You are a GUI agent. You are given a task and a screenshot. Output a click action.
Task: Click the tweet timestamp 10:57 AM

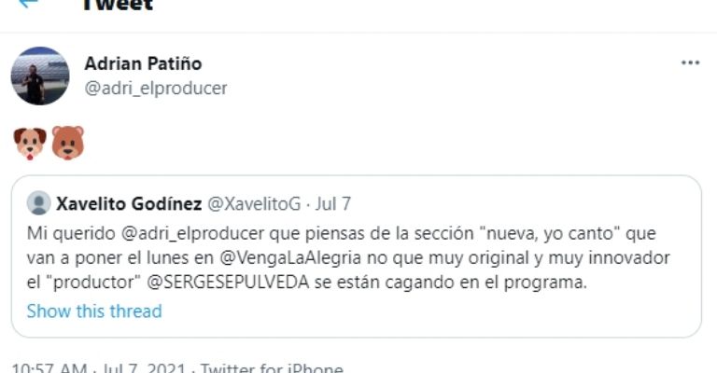point(49,368)
